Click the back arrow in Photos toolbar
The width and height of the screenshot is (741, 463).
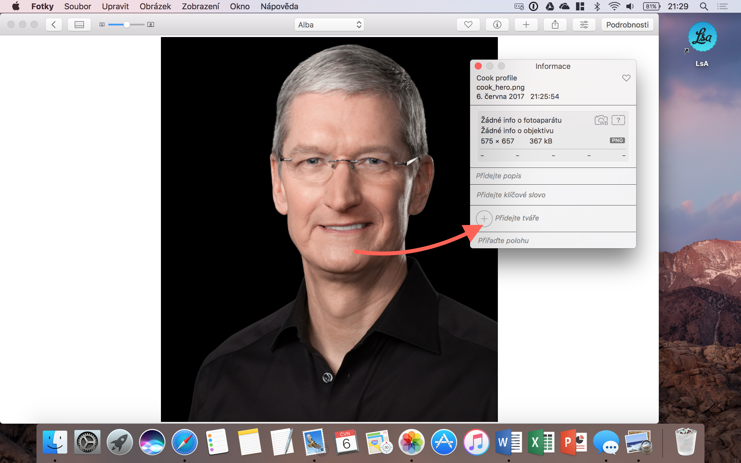(54, 25)
